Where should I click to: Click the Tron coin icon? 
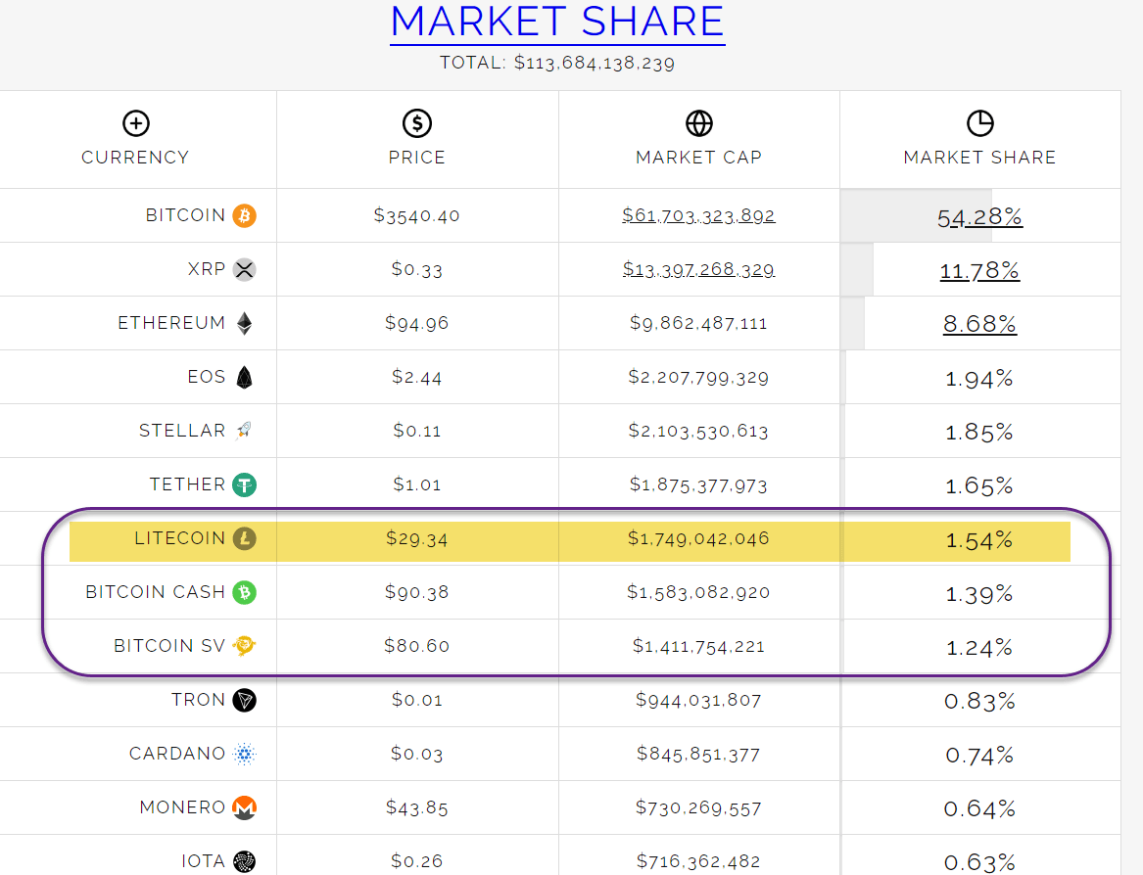click(x=244, y=700)
